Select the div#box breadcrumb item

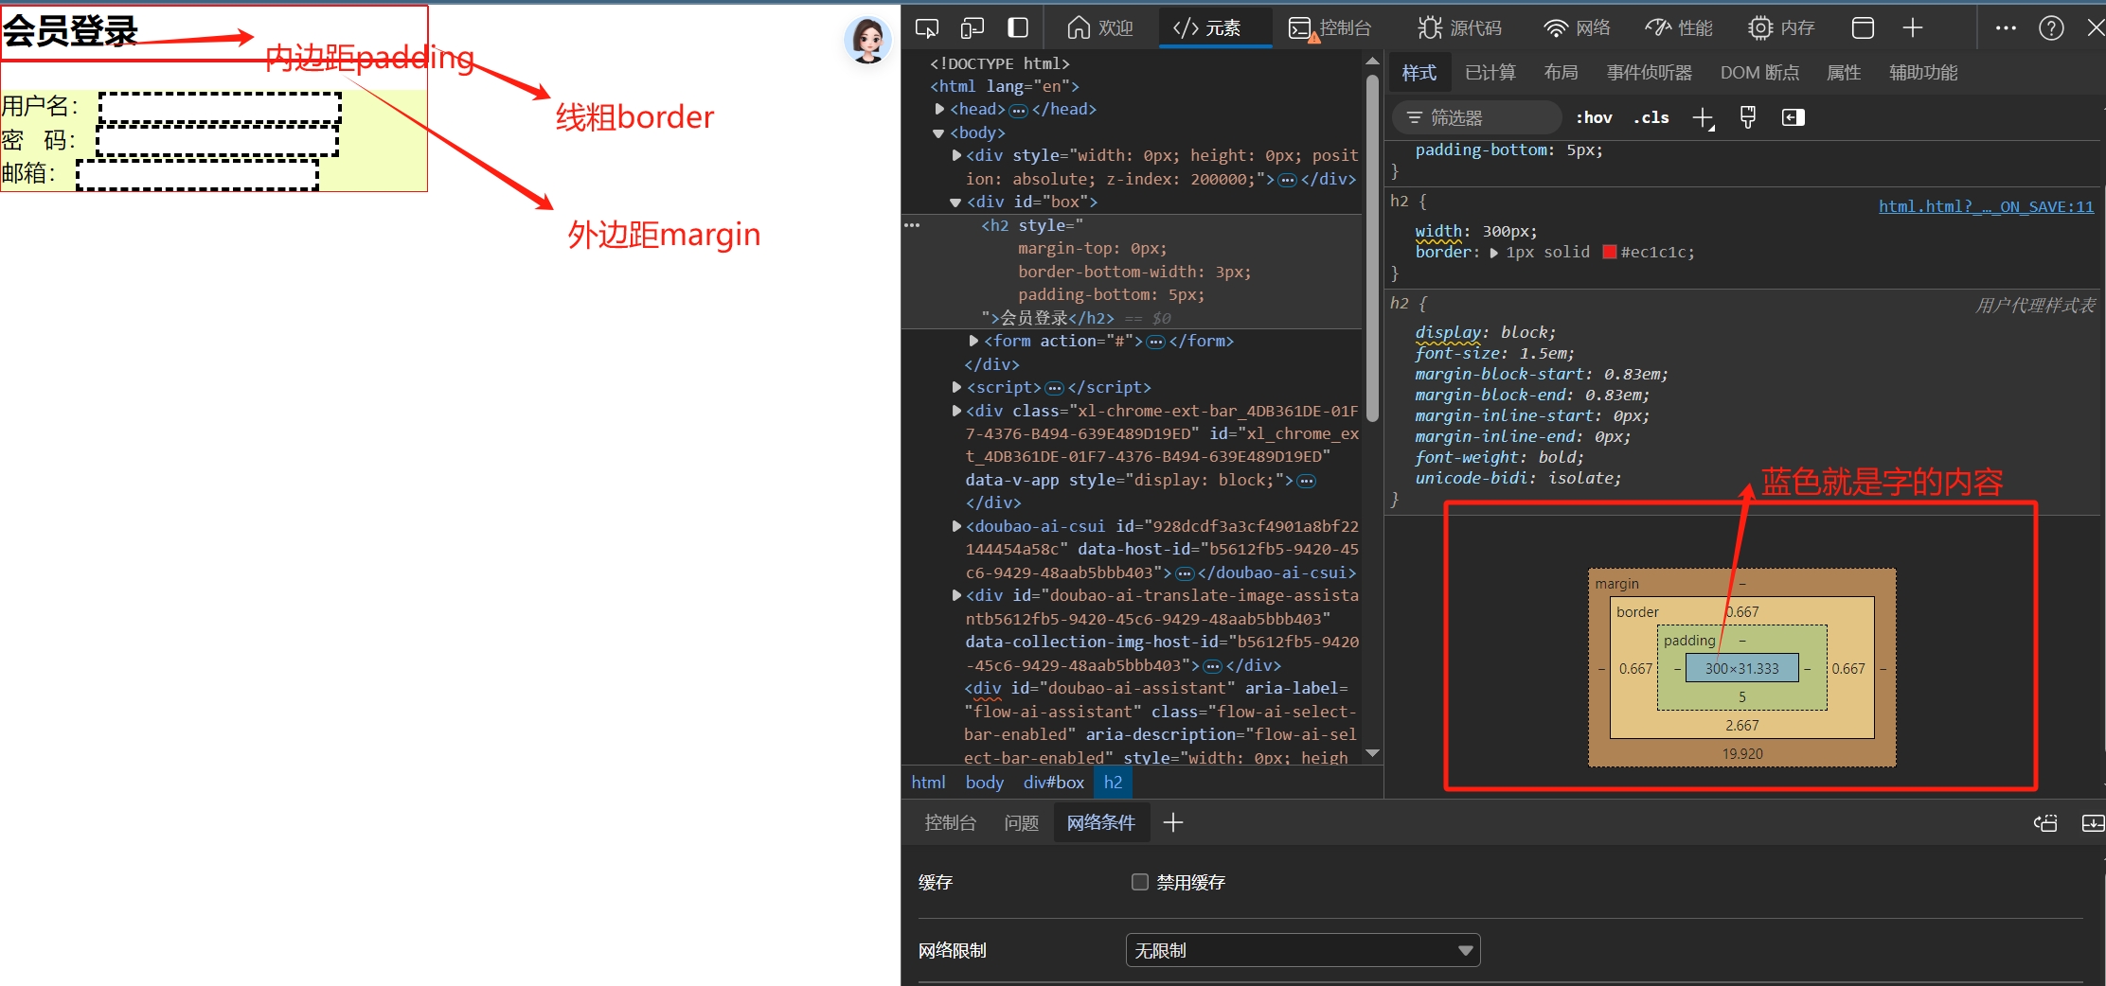[1054, 783]
